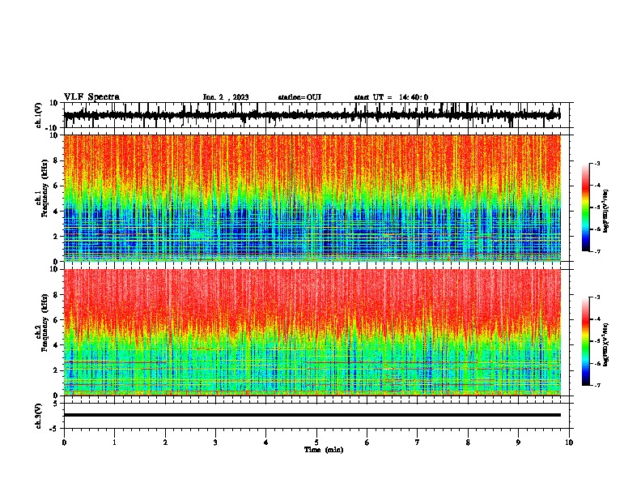Select the "start UT = 14:40: 0" text
The height and width of the screenshot is (496, 641).
pyautogui.click(x=391, y=97)
